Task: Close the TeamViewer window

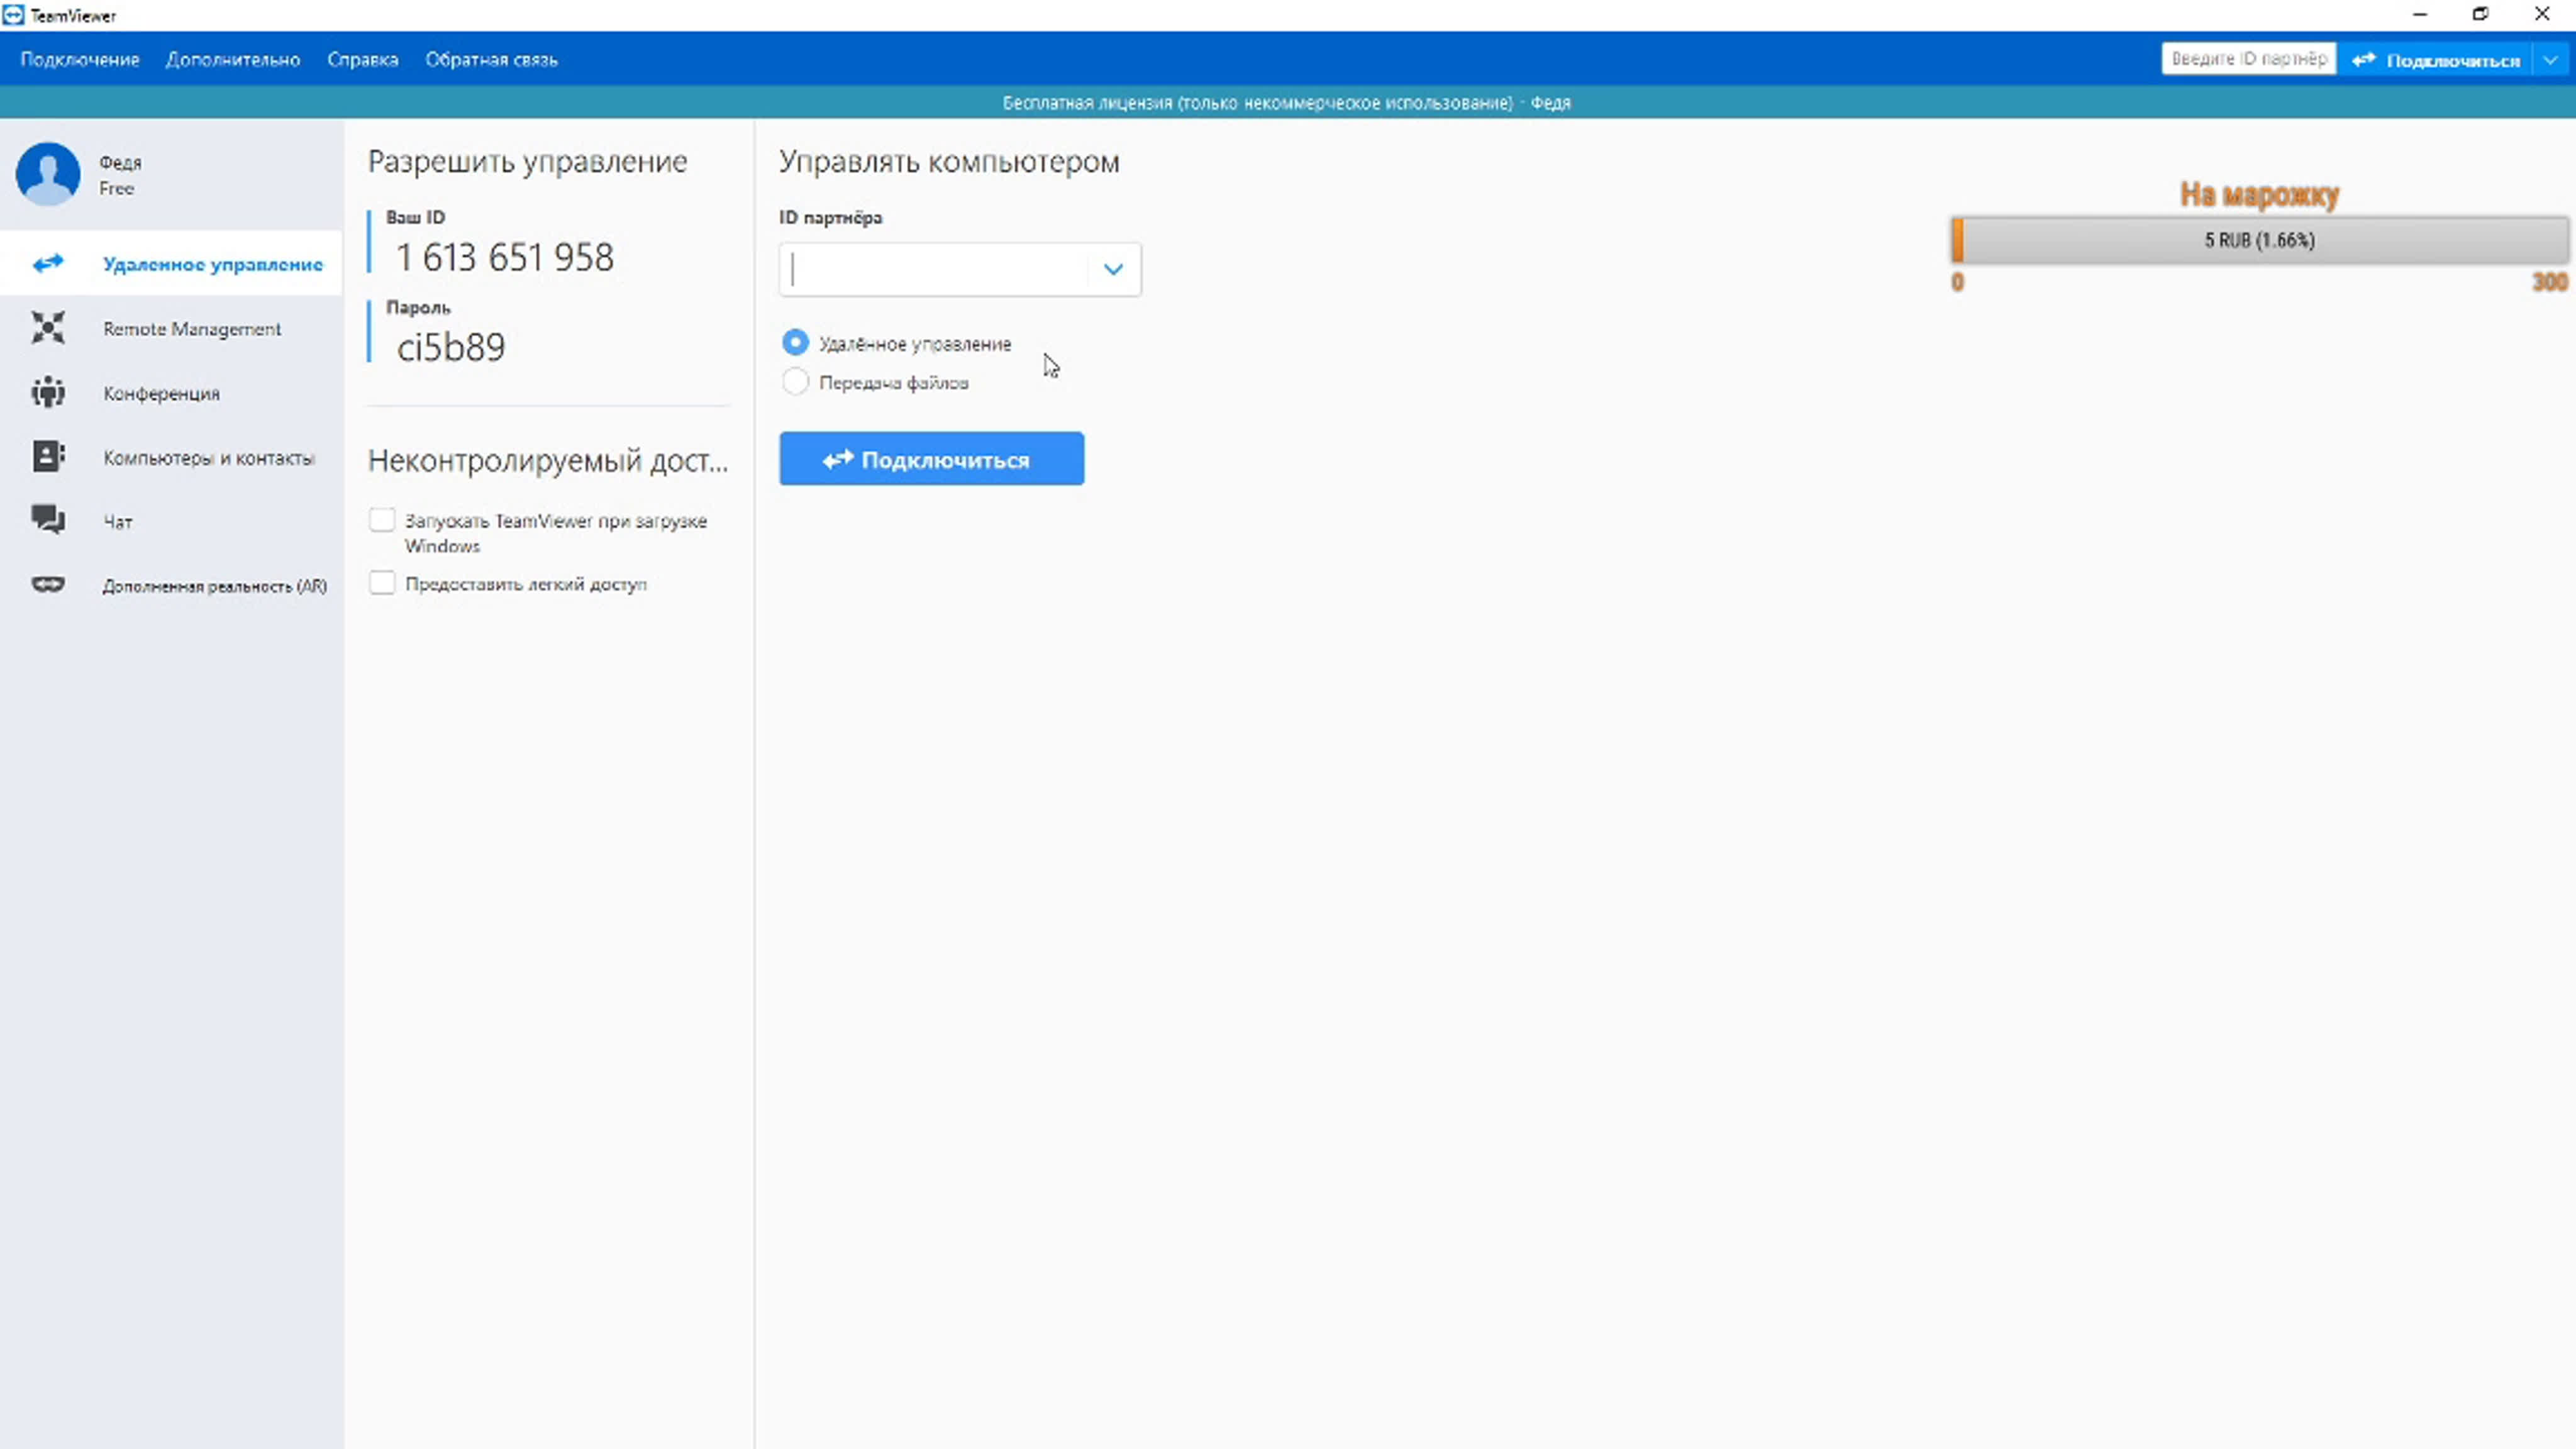Action: 2542,15
